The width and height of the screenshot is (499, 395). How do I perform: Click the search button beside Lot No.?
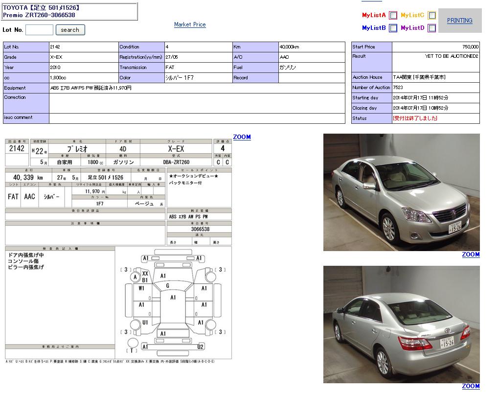pos(70,30)
